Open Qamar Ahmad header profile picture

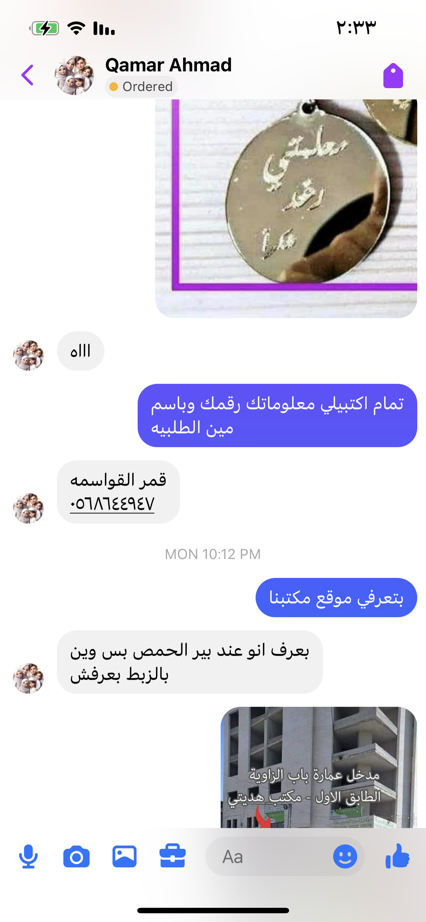[x=74, y=75]
